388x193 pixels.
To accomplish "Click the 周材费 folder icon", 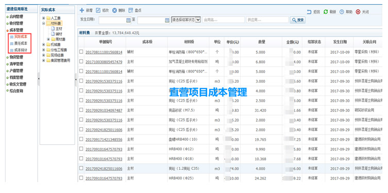I will pos(53,39).
